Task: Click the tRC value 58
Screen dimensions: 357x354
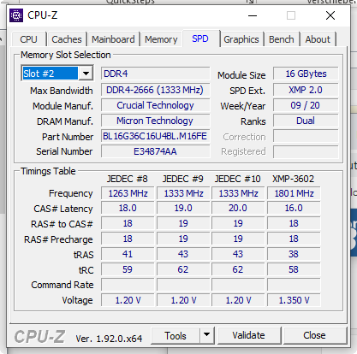Action: pyautogui.click(x=294, y=269)
